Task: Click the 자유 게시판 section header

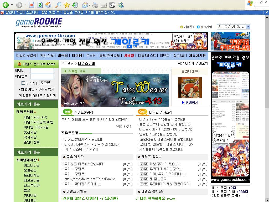Action: [97, 157]
